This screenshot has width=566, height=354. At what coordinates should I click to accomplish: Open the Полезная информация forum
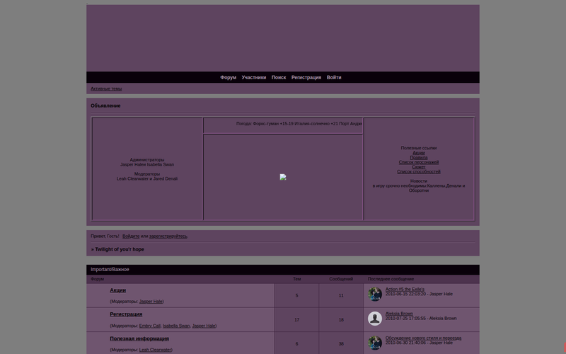[139, 338]
